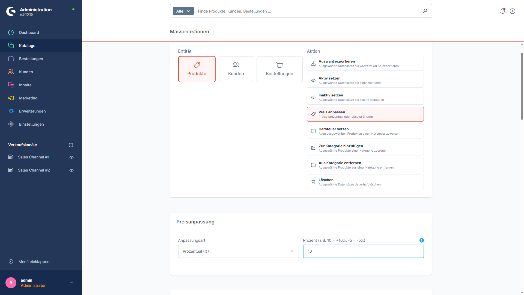
Task: Click the admin avatar circle
Action: coord(11,283)
